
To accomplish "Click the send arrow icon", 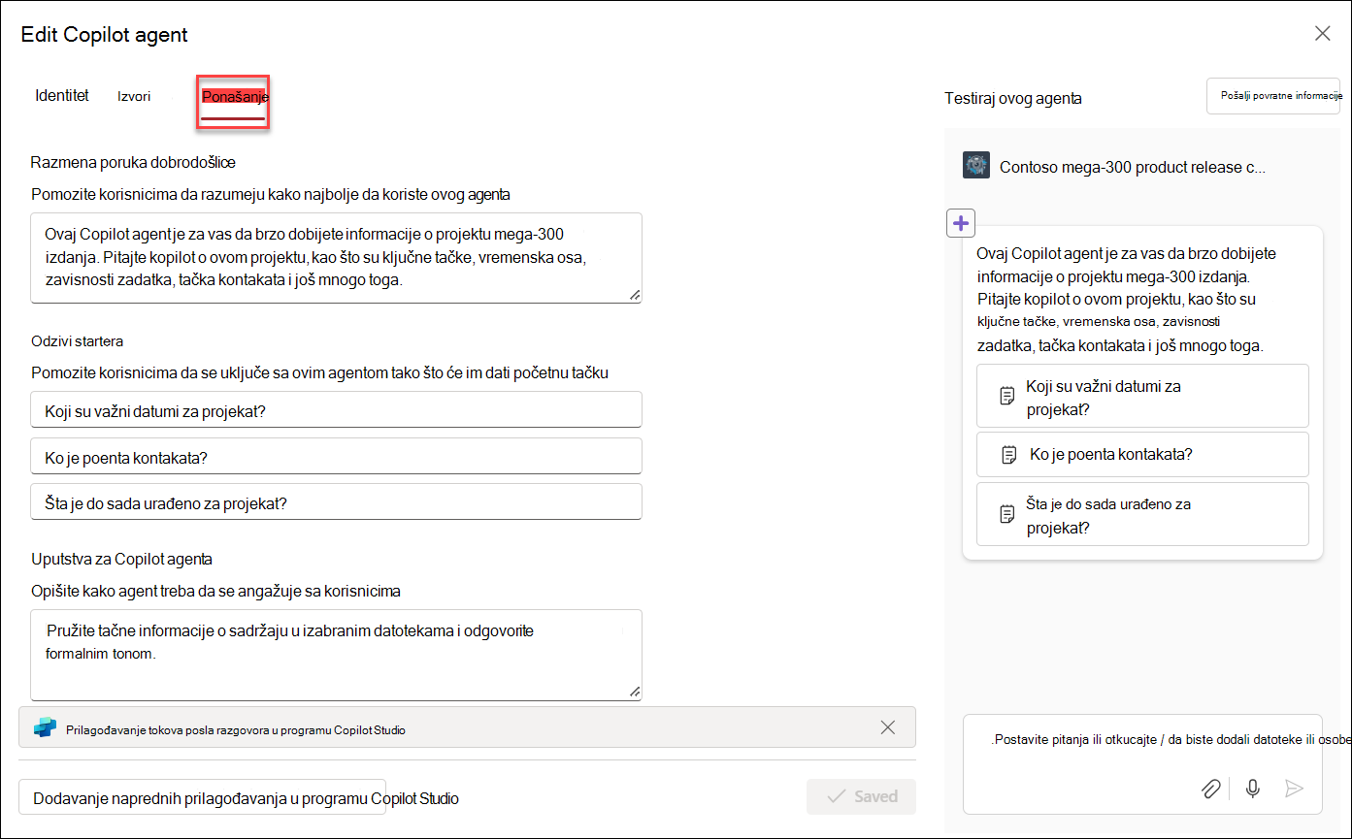I will coord(1293,789).
